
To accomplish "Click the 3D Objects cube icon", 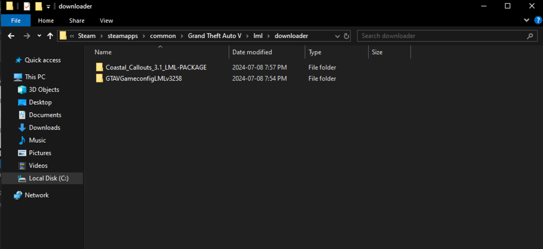I will tap(22, 90).
